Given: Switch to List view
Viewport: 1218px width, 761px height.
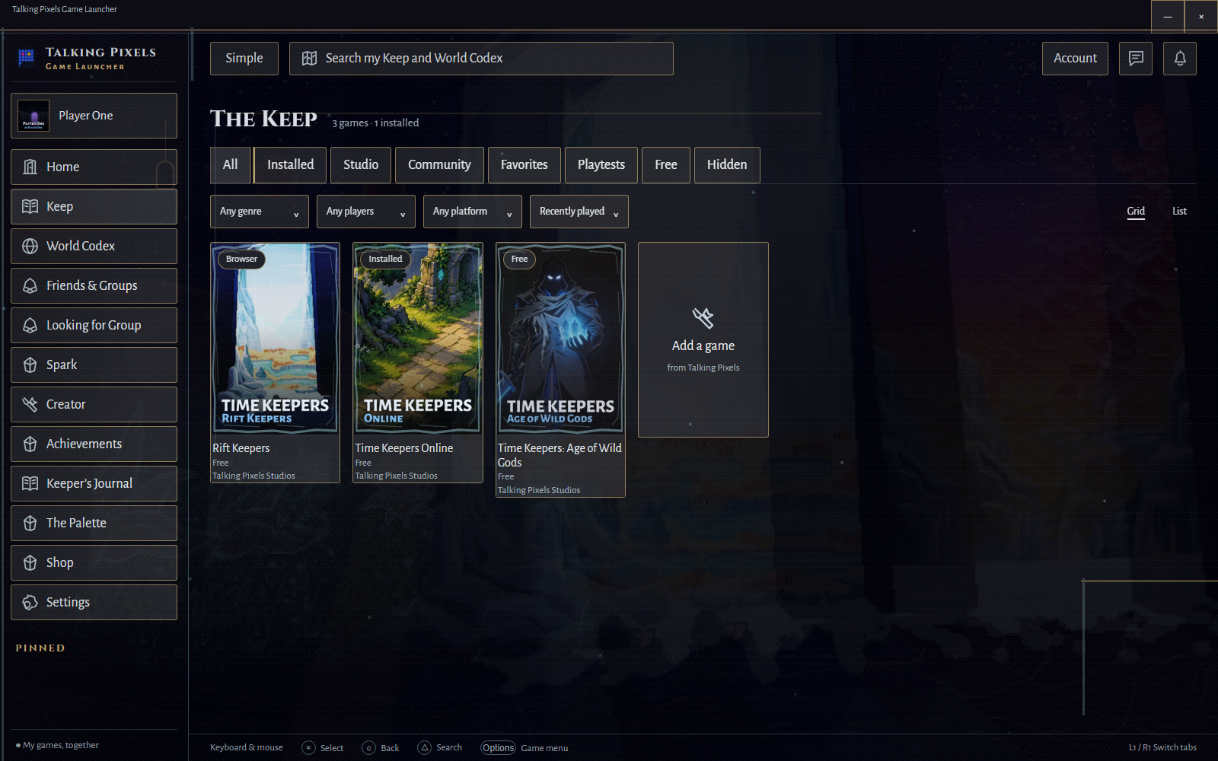Looking at the screenshot, I should 1179,212.
